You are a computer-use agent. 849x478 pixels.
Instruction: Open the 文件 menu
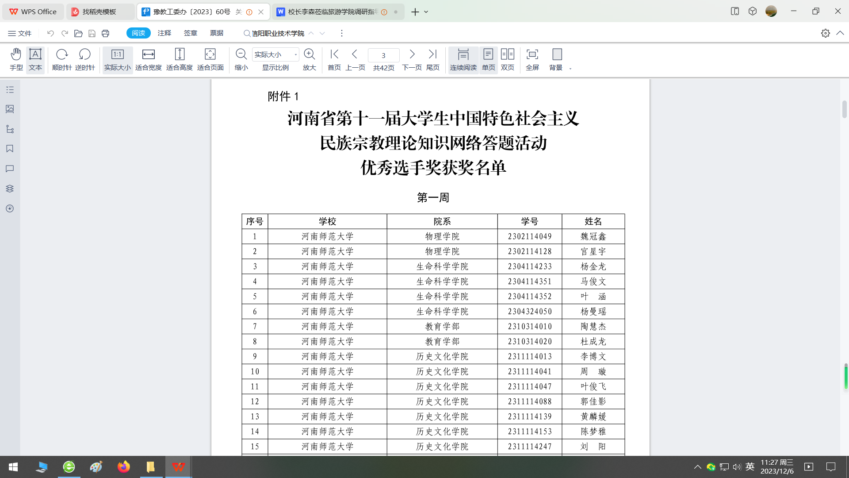[20, 33]
